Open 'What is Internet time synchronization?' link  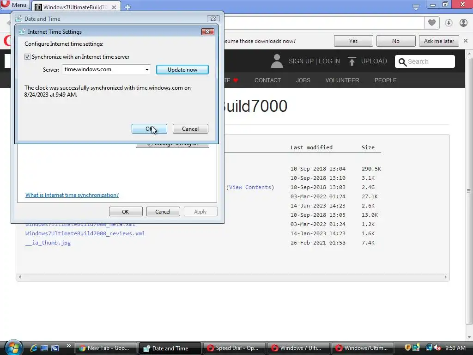coord(72,195)
